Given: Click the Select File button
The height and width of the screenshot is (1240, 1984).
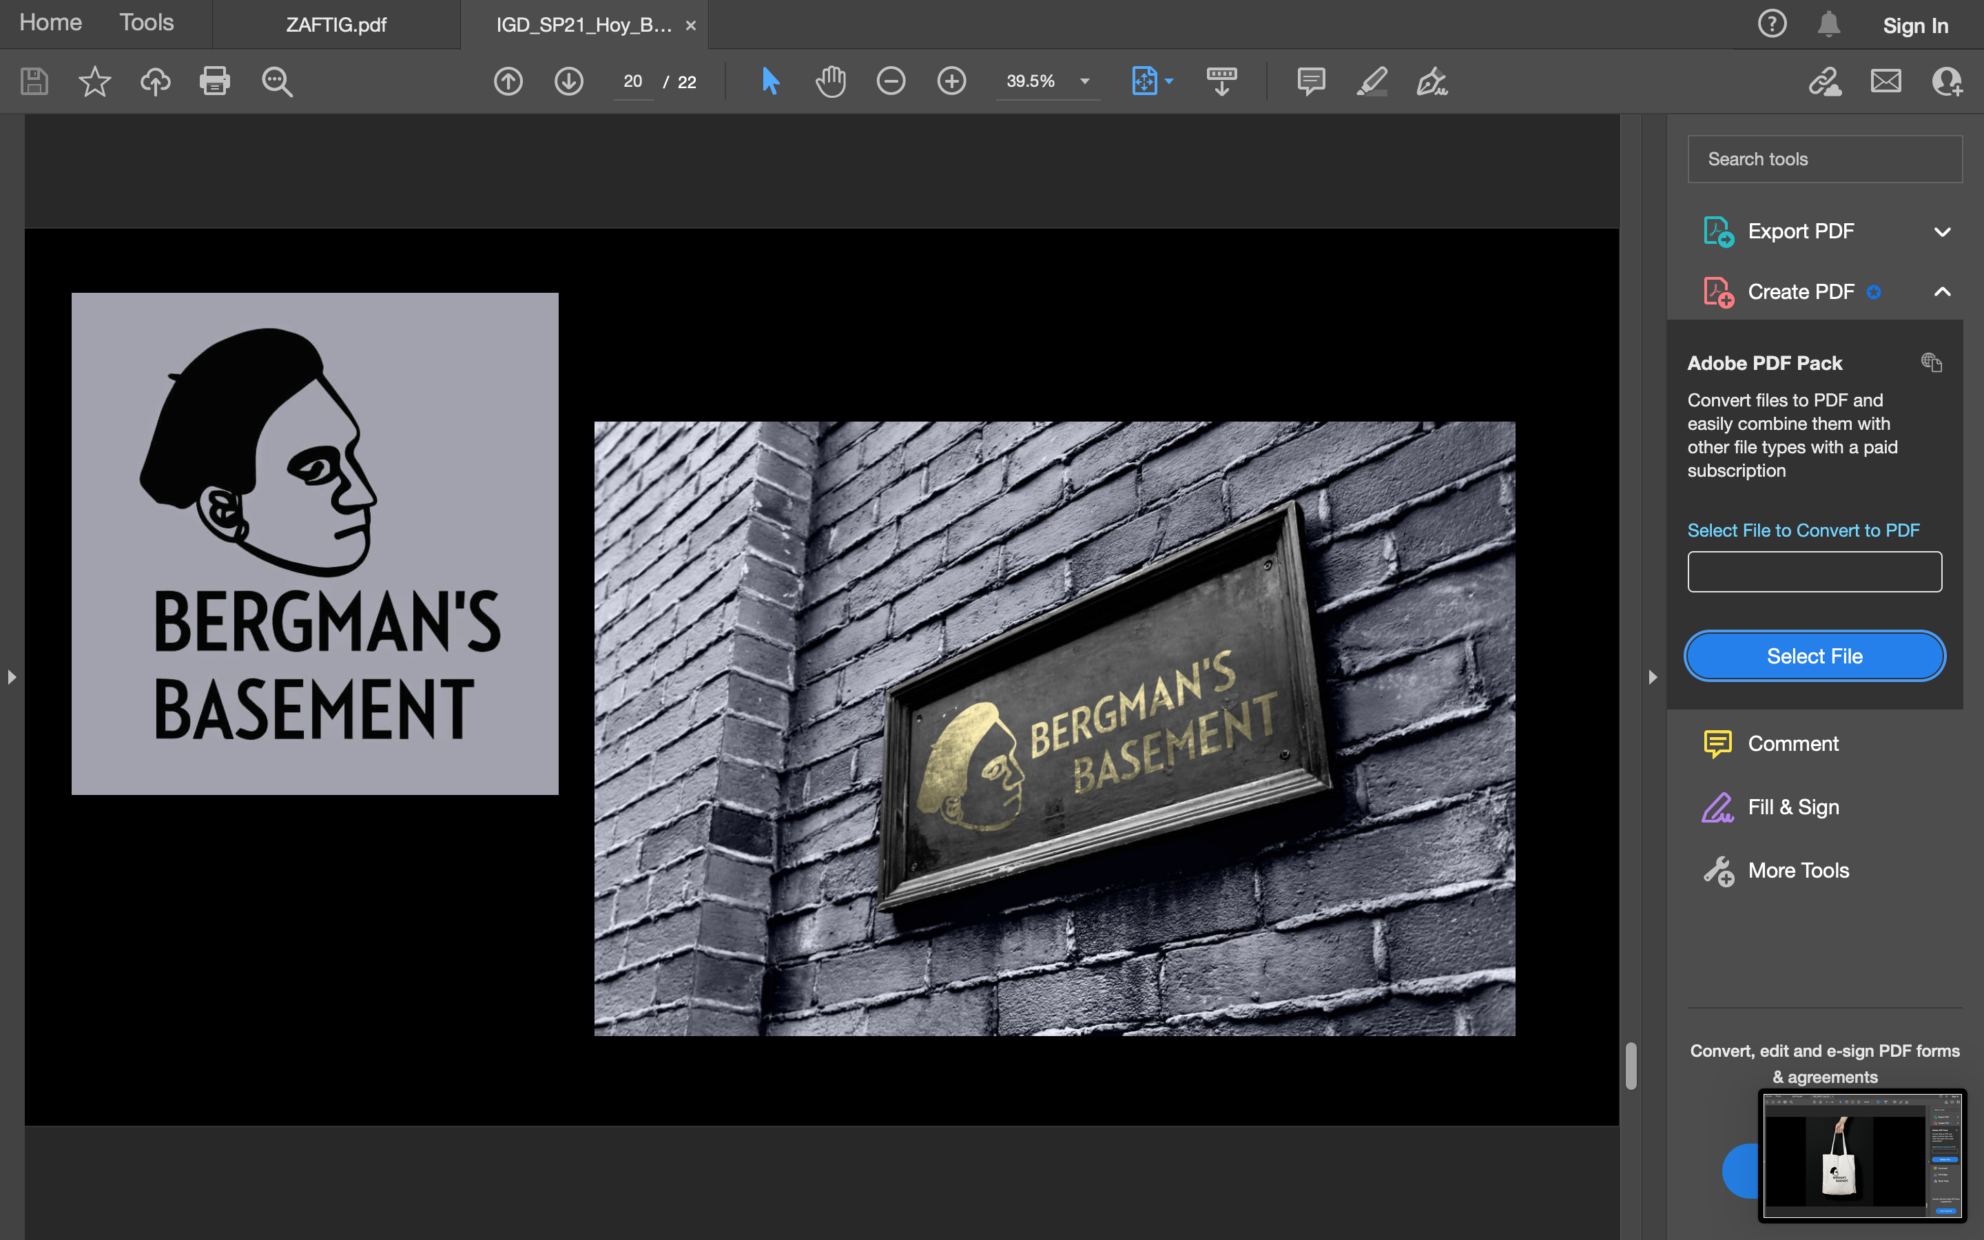Looking at the screenshot, I should coord(1815,656).
